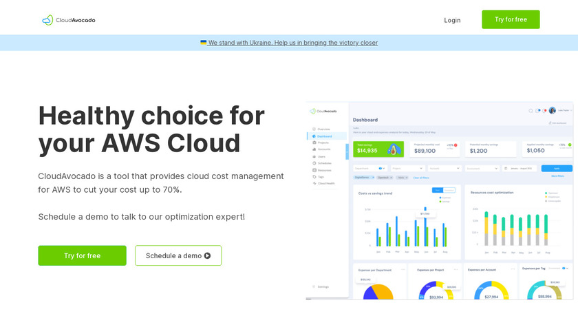The image size is (578, 325).
Task: Click the CloudAvocado logo
Action: [69, 20]
